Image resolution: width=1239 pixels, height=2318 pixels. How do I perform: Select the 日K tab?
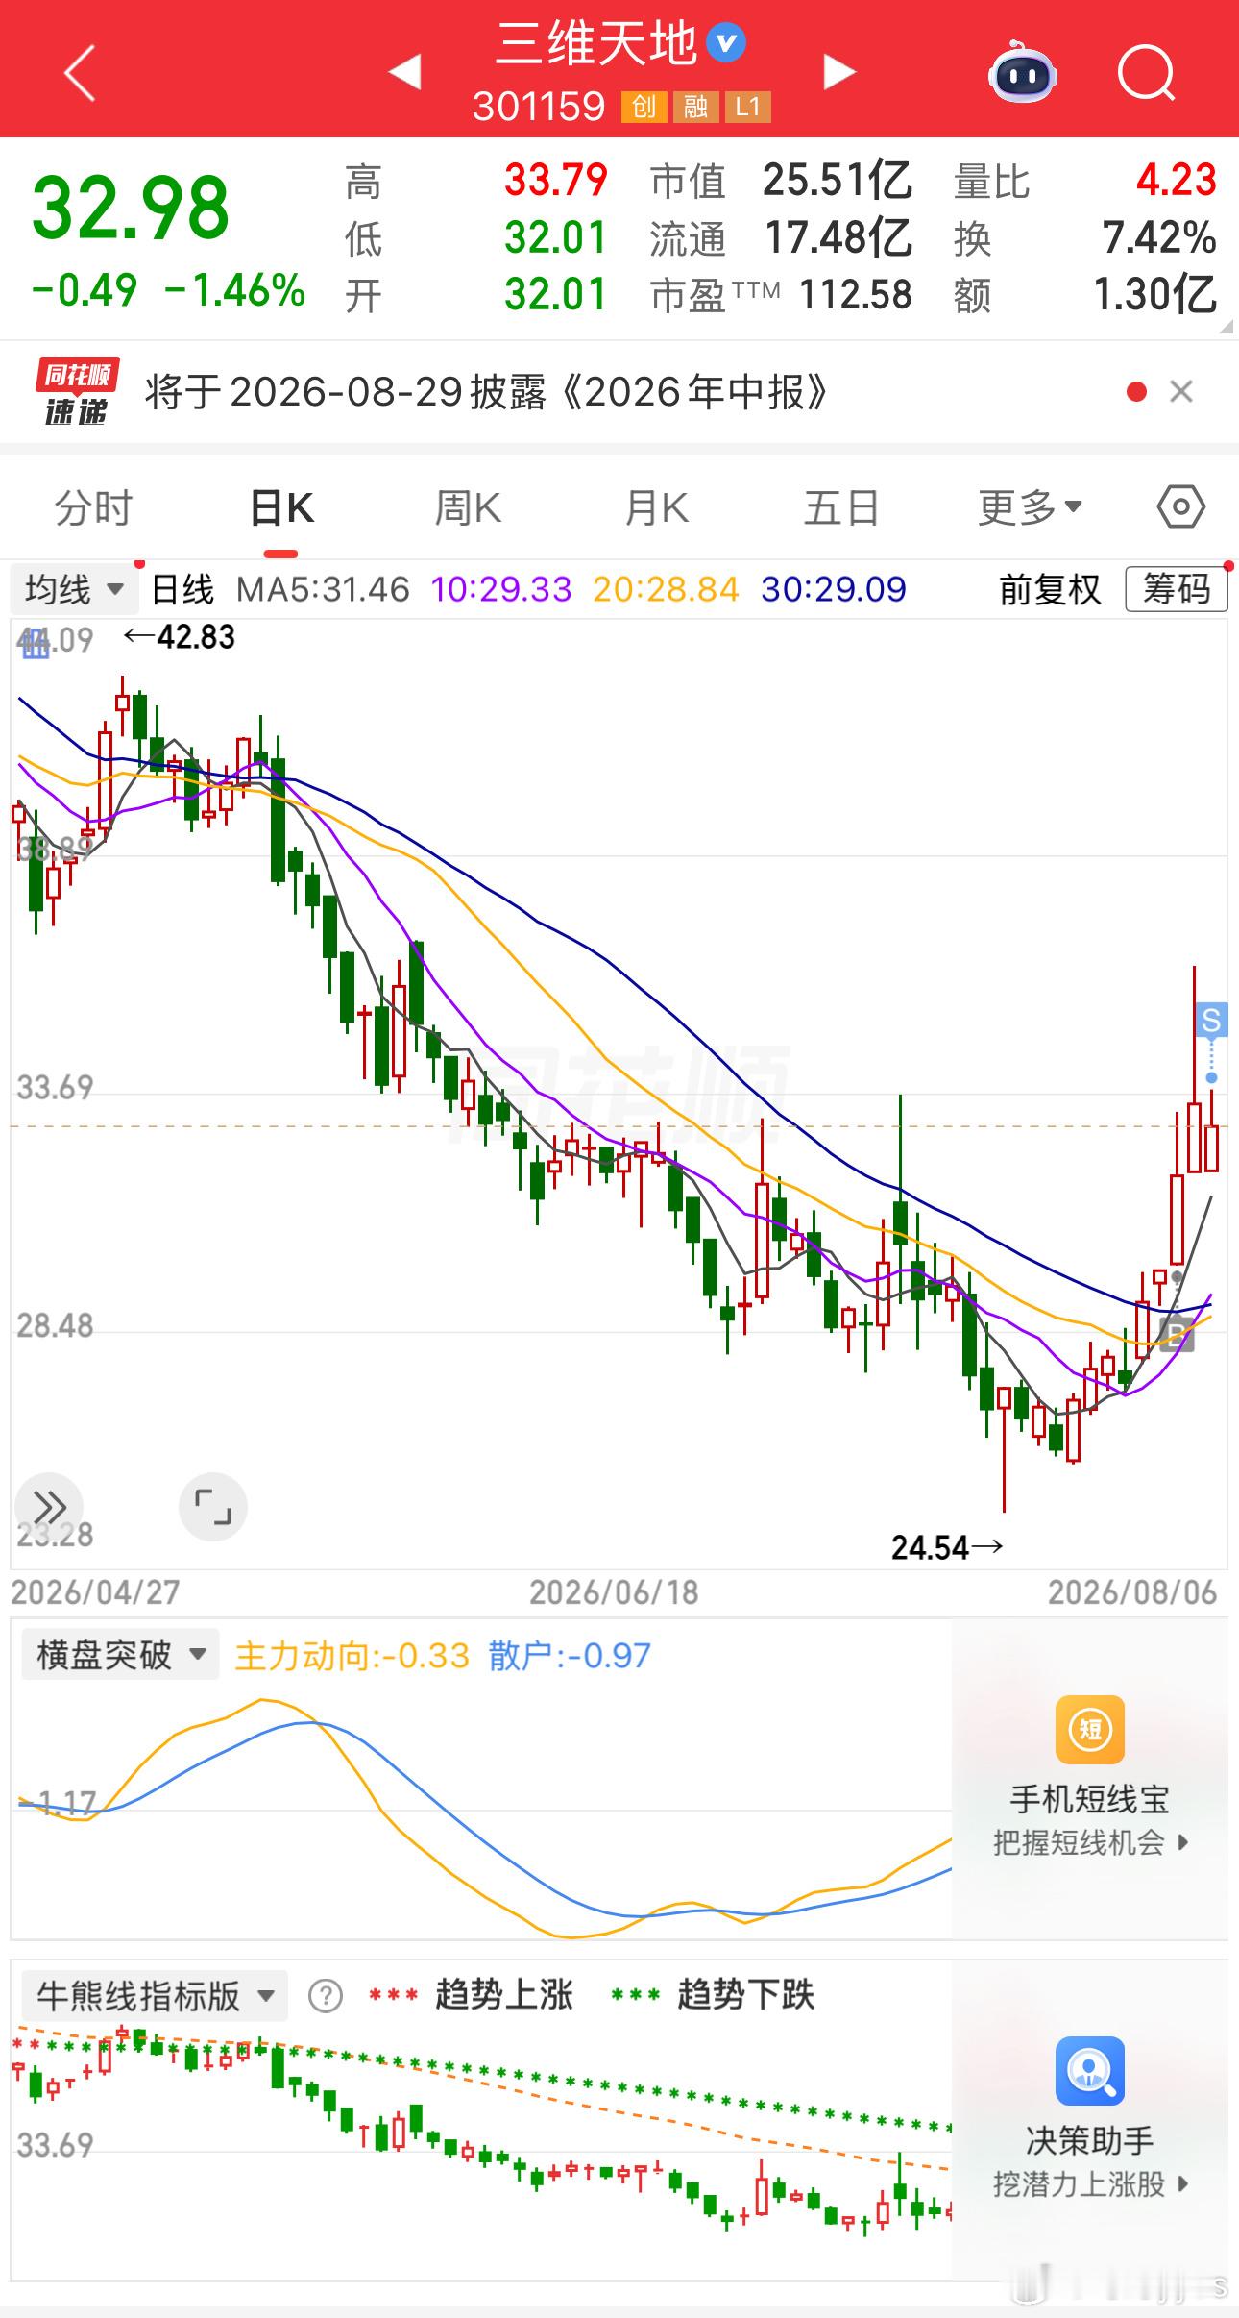(281, 507)
